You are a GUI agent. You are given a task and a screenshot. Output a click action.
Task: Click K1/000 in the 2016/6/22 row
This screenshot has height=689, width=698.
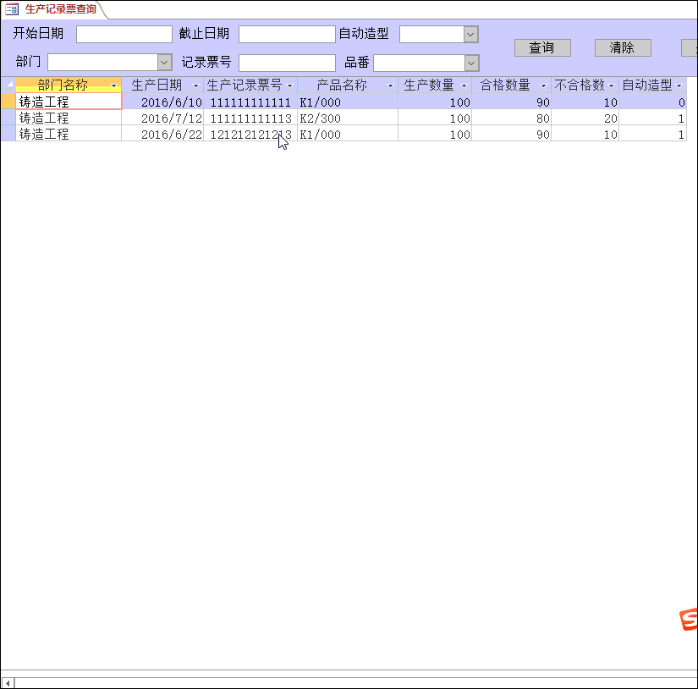tap(348, 134)
